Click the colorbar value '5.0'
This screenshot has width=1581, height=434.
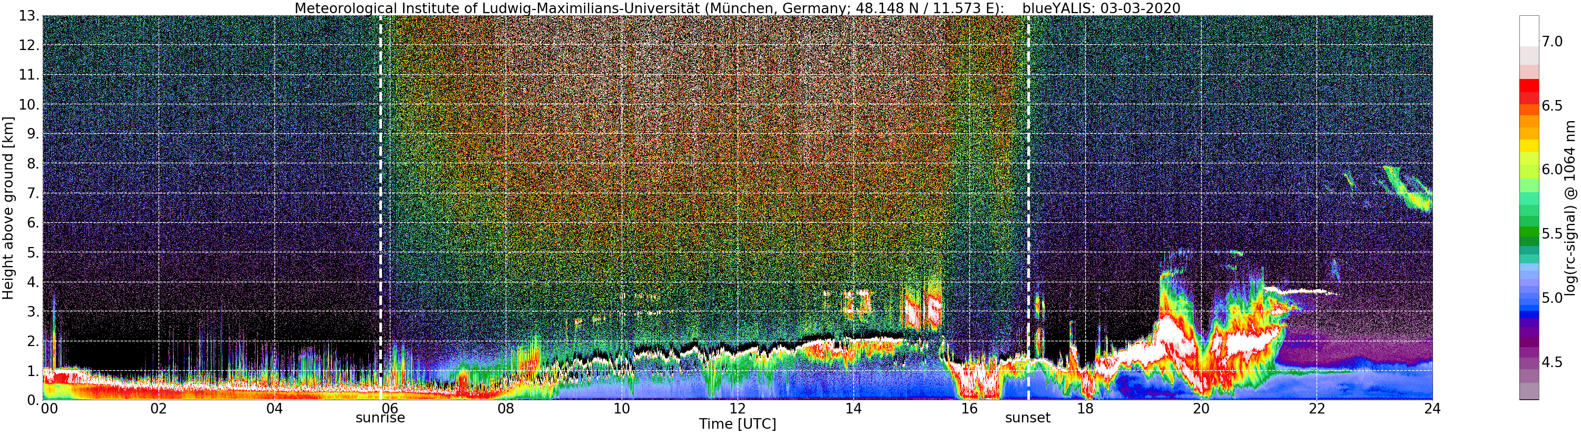click(1552, 298)
